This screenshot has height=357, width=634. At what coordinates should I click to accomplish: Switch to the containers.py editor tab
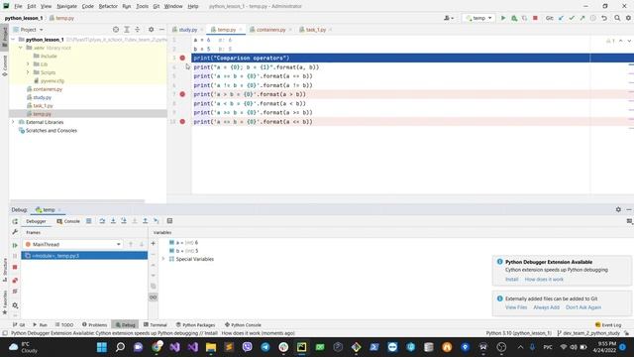coord(270,30)
